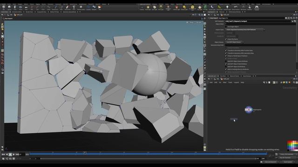Open the network editor Help menu
Screen dimensions: 298x167
pyautogui.click(x=242, y=83)
